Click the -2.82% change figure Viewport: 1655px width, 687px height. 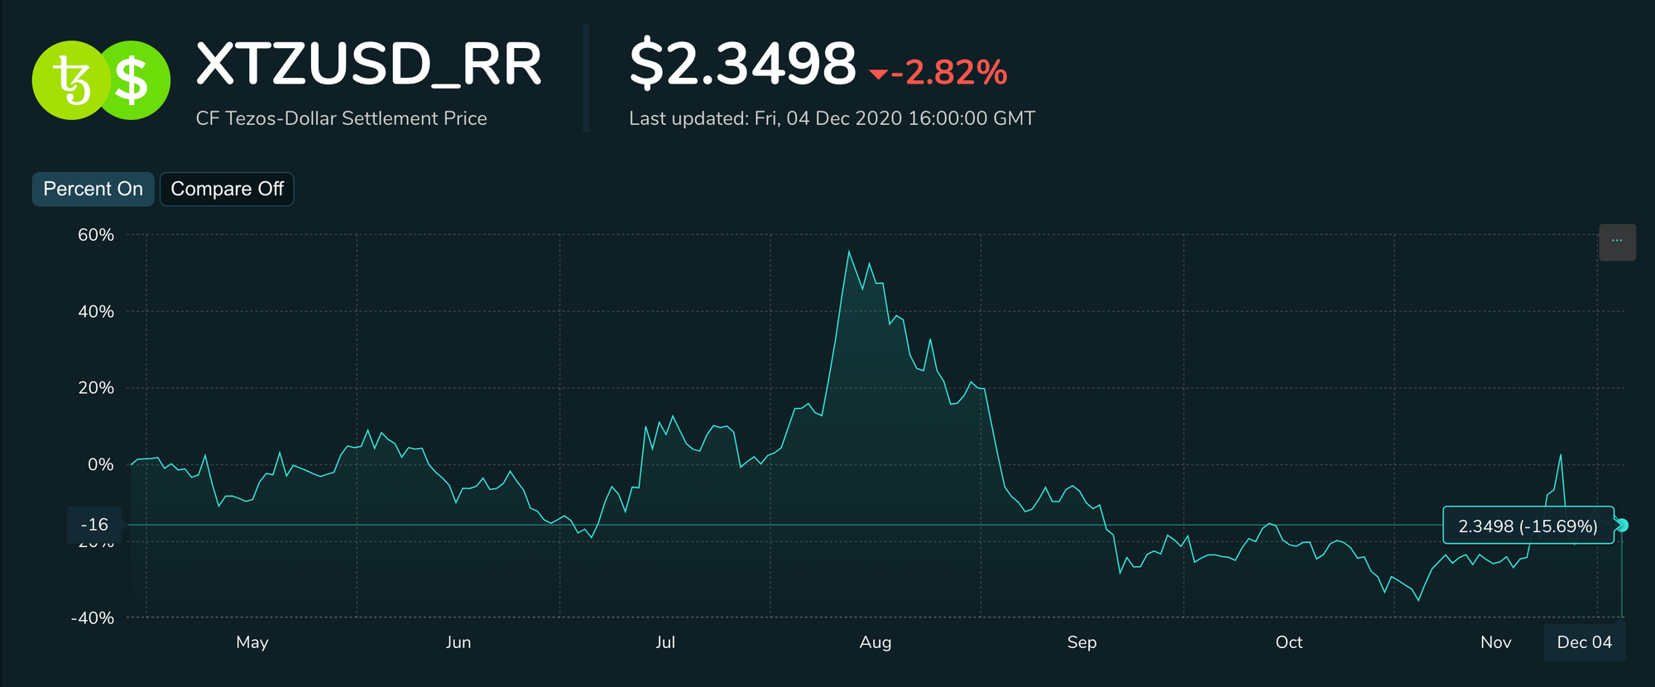point(949,73)
